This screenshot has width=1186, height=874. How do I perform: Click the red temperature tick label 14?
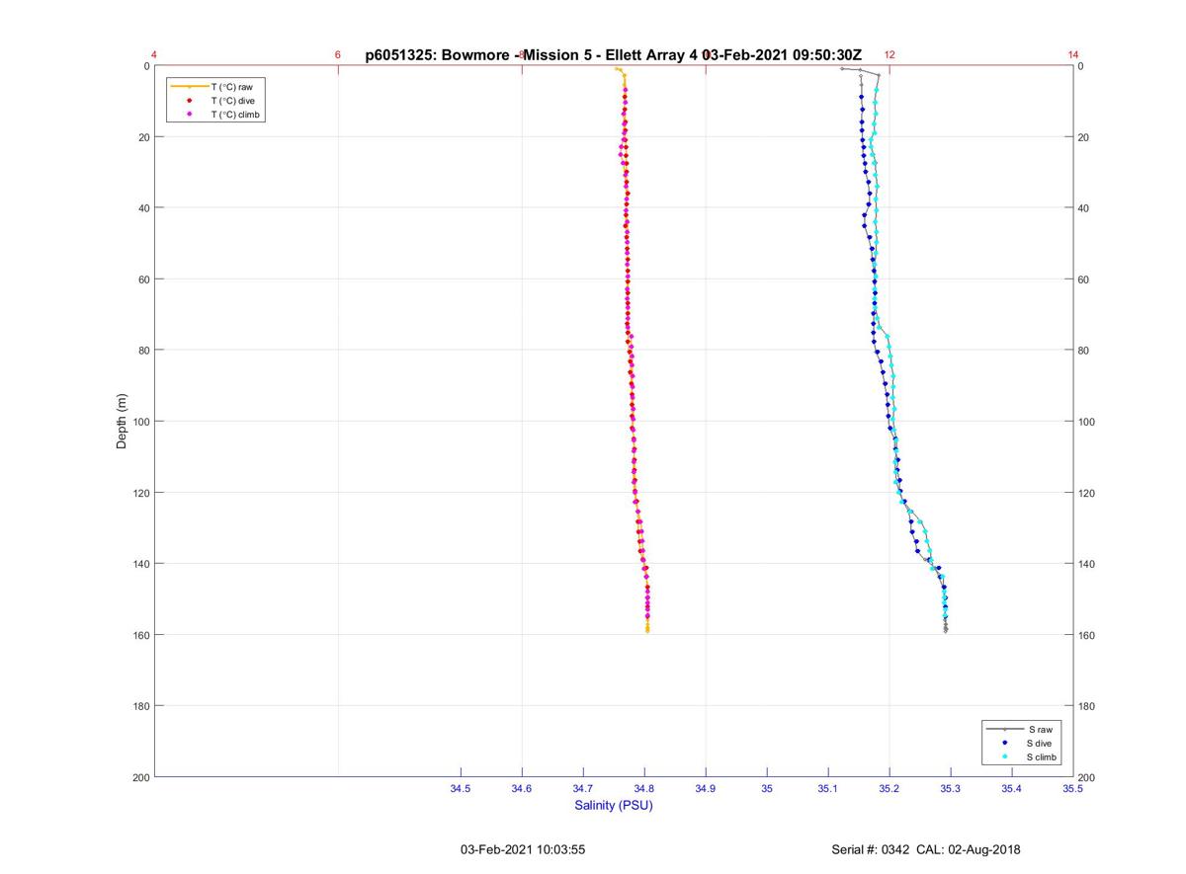[x=1073, y=55]
